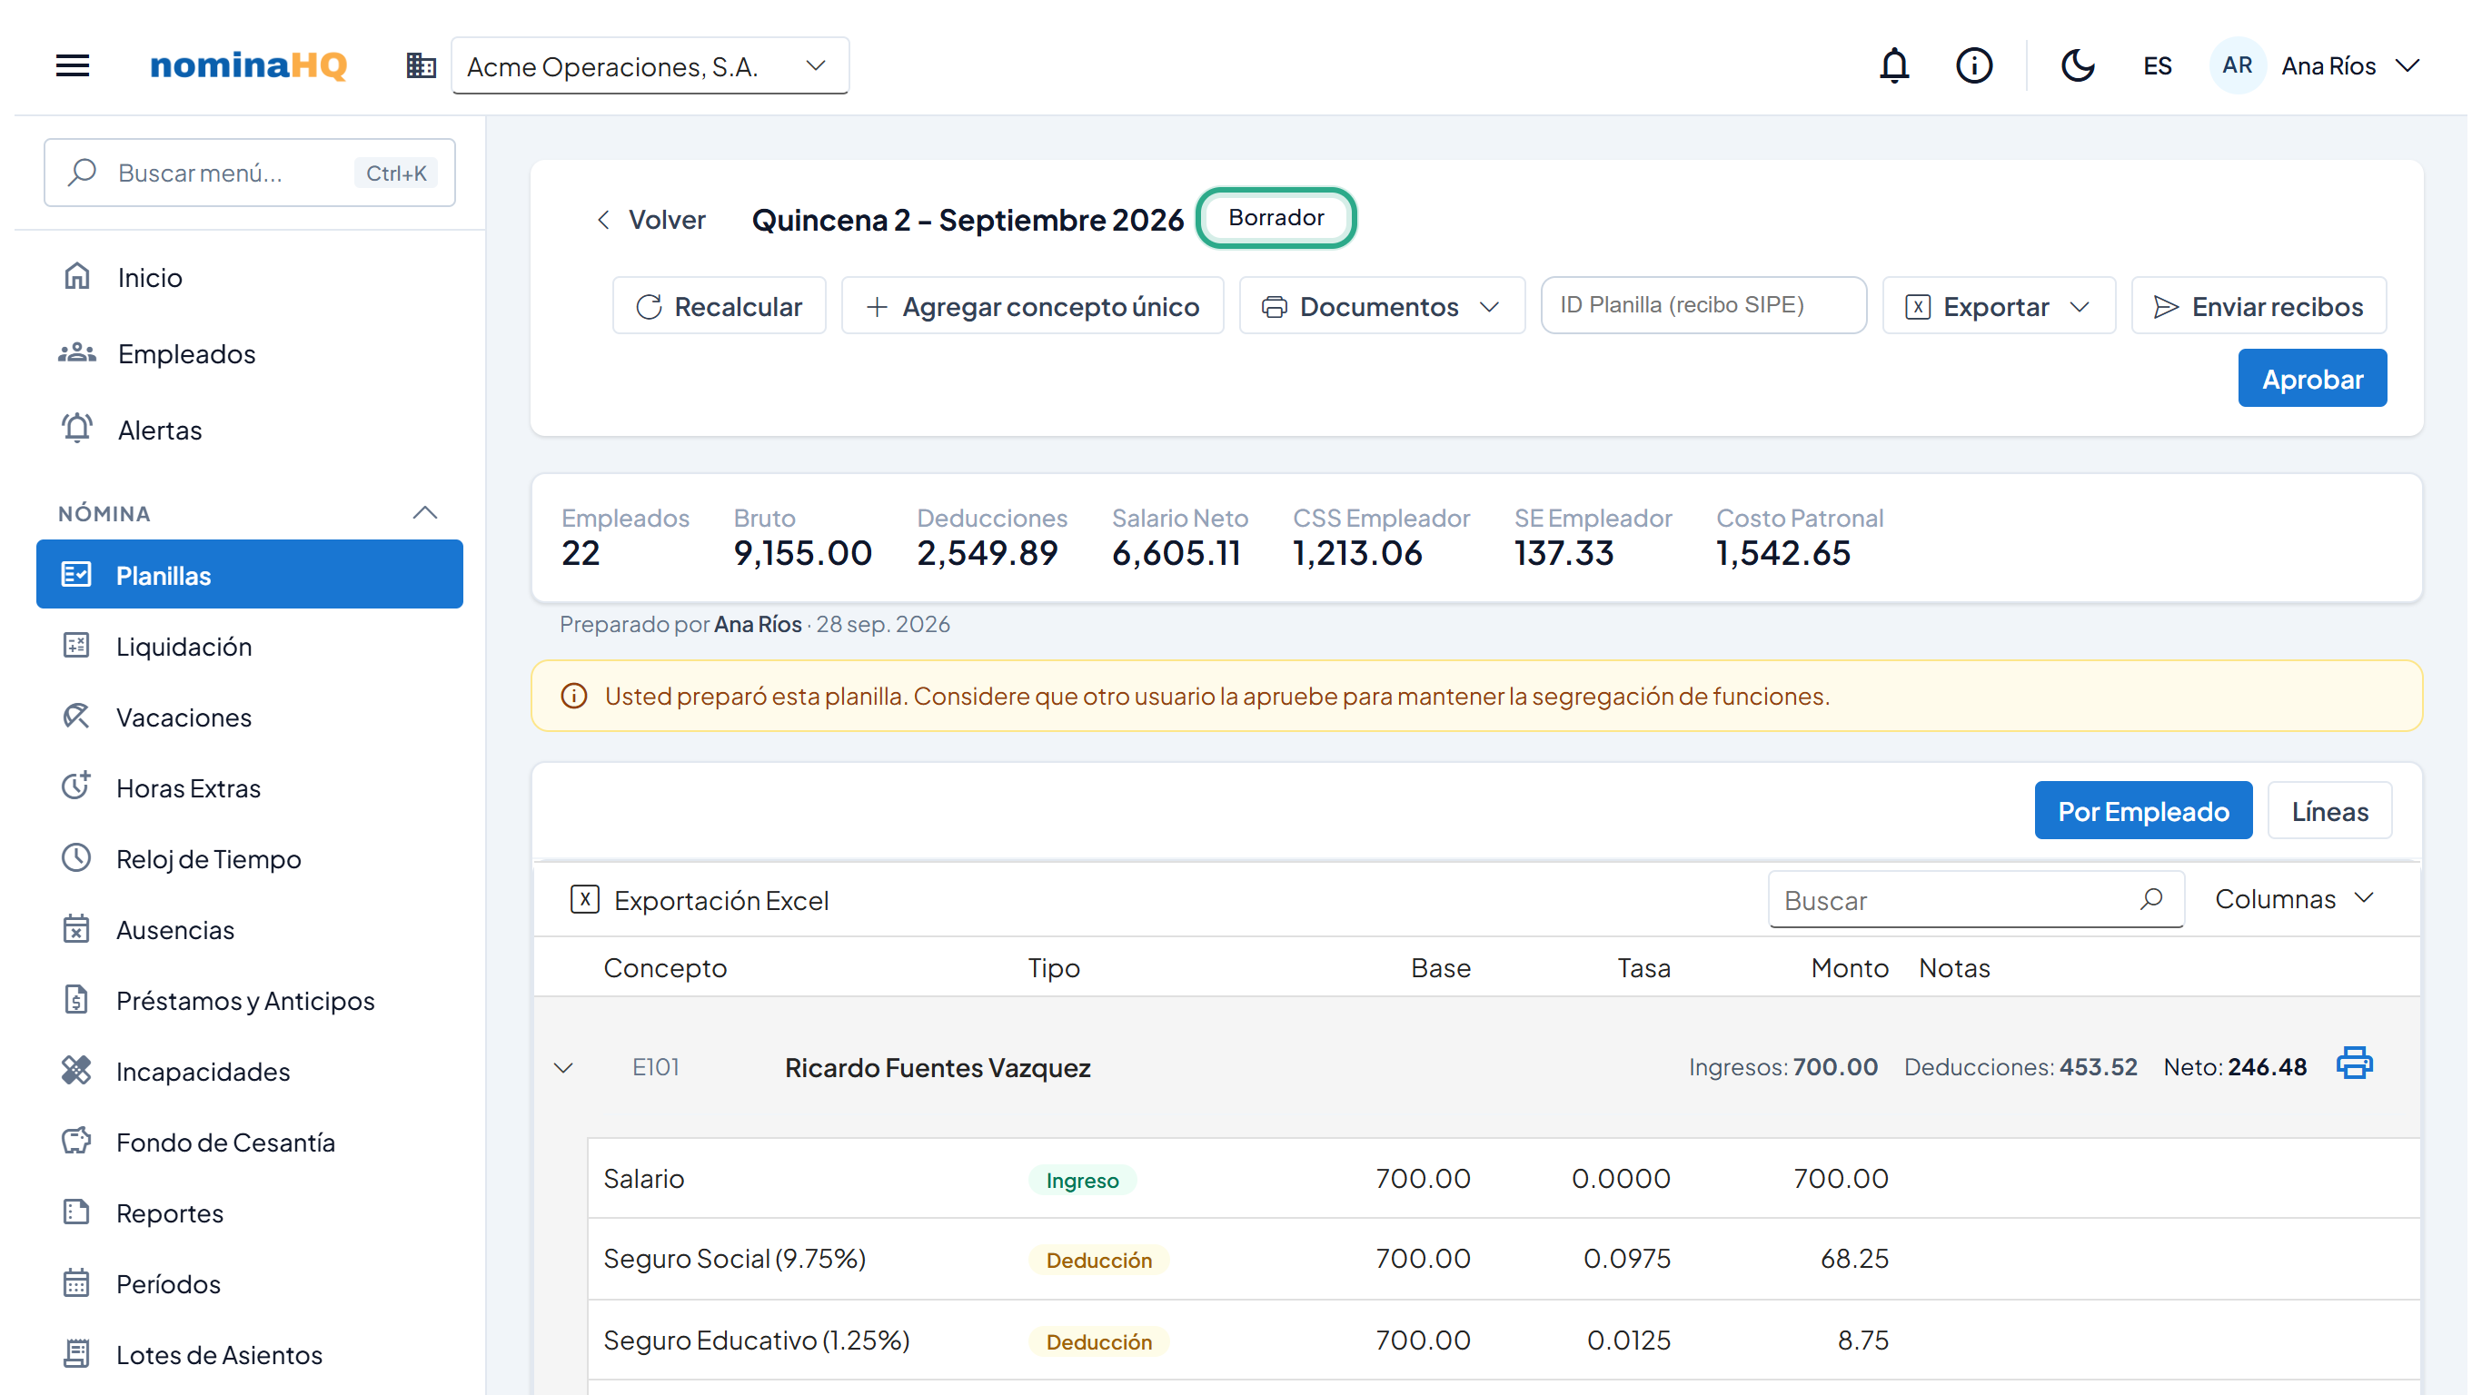Click the notifications bell icon
The height and width of the screenshot is (1395, 2482).
1894,65
